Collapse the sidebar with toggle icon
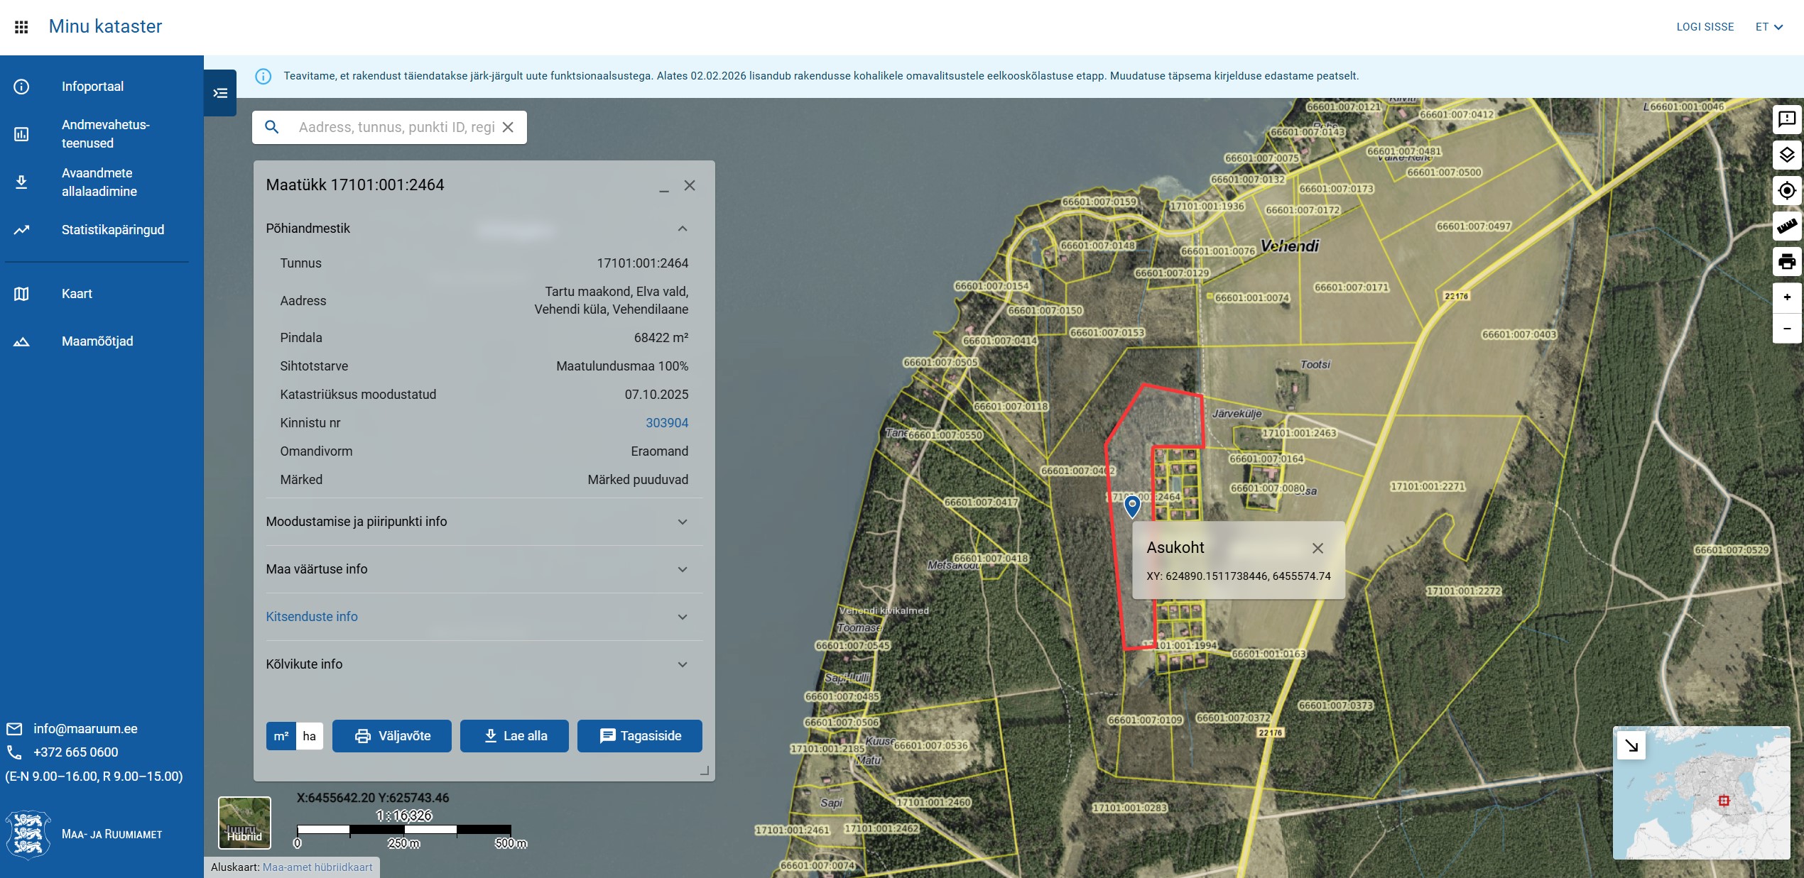The height and width of the screenshot is (878, 1804). point(220,93)
